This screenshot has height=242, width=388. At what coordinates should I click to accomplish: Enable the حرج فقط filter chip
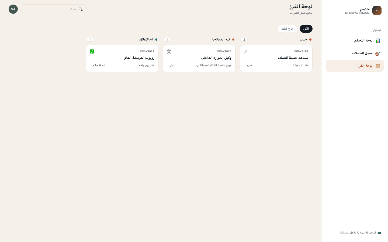[287, 29]
